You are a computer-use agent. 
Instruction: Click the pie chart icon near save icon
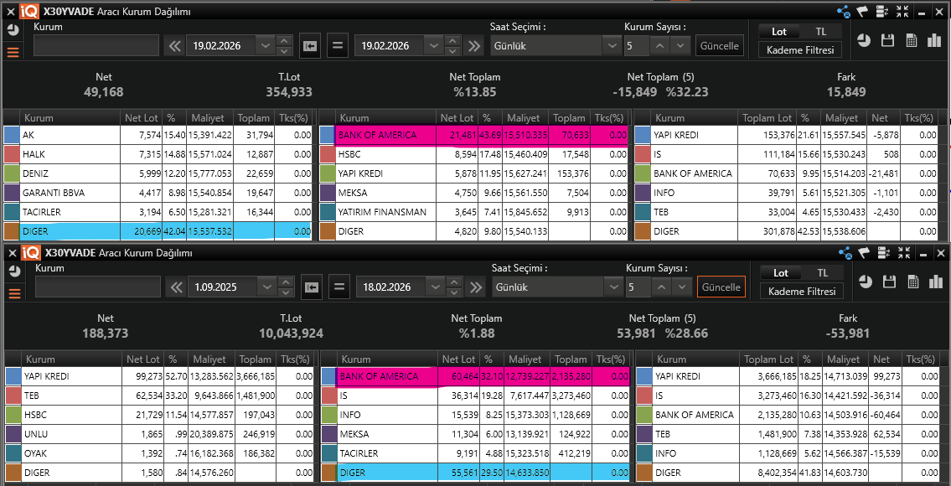point(864,39)
